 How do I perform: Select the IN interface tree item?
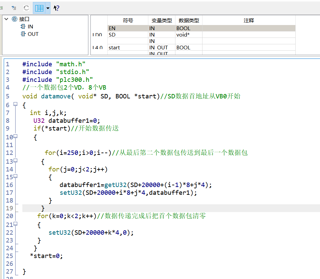[x=30, y=27]
